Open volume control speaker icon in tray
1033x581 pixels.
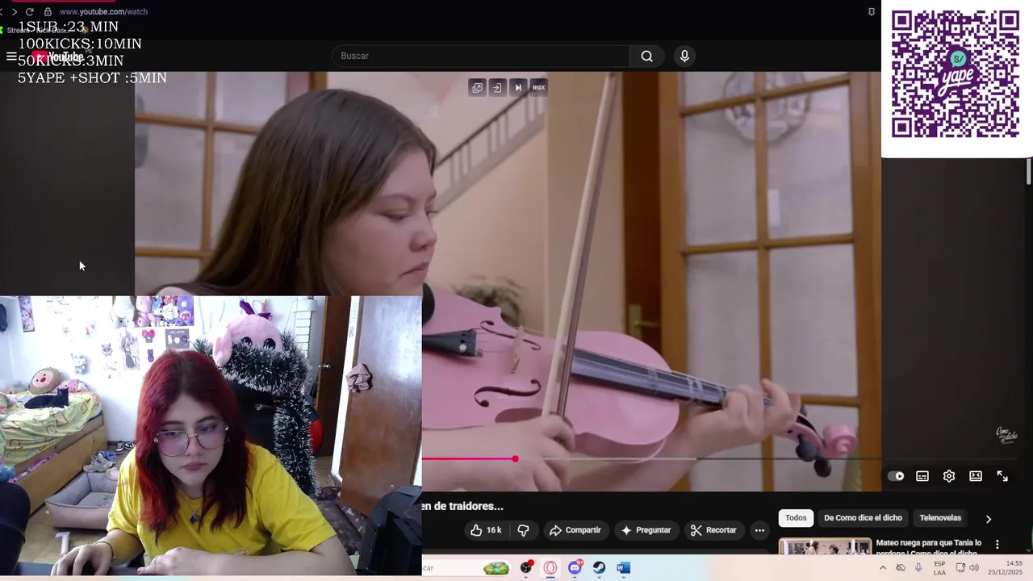974,568
